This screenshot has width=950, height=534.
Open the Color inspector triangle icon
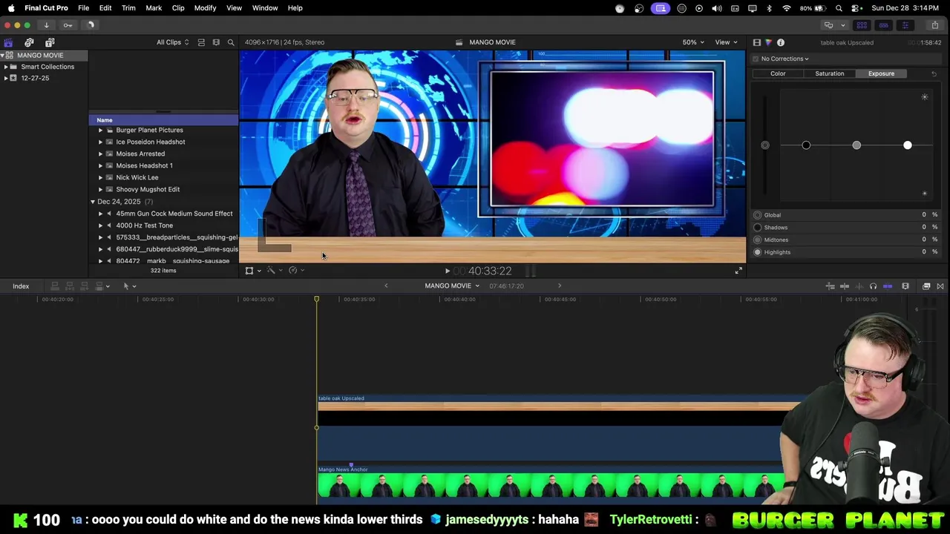[768, 42]
